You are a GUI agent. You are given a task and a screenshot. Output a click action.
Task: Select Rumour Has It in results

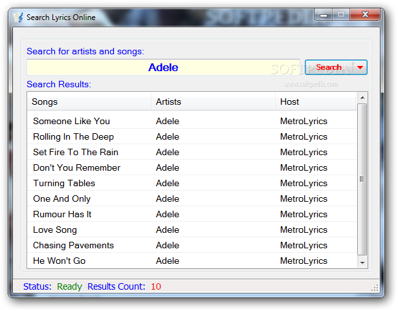point(62,214)
